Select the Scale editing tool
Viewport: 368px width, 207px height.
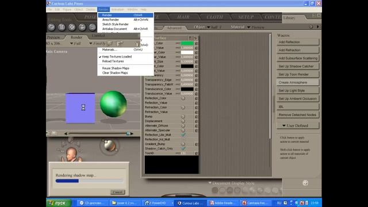coord(92,27)
